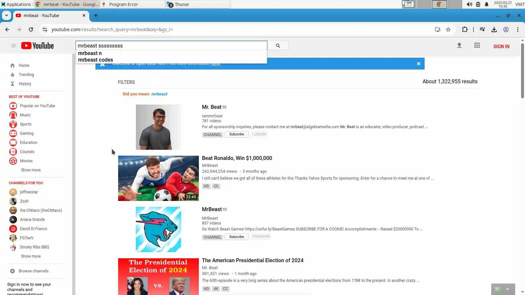This screenshot has width=525, height=295.
Task: Open Chrome downloads
Action: click(x=494, y=29)
